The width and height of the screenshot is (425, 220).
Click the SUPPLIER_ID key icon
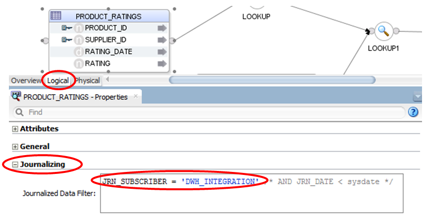67,40
